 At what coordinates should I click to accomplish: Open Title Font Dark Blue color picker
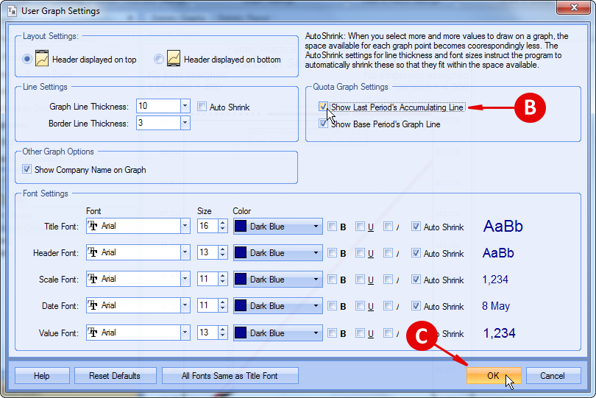tap(316, 227)
